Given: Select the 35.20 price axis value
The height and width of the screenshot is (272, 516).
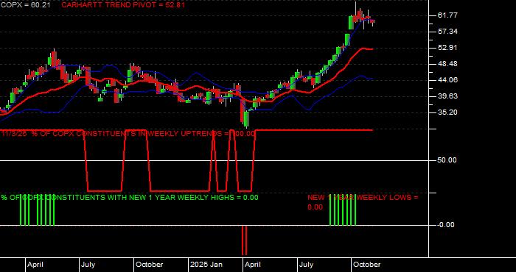Looking at the screenshot, I should coord(448,112).
